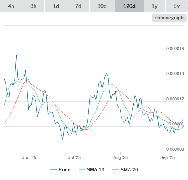Switch to the 8h time range
Screen dimensions: 188x180
point(33,6)
